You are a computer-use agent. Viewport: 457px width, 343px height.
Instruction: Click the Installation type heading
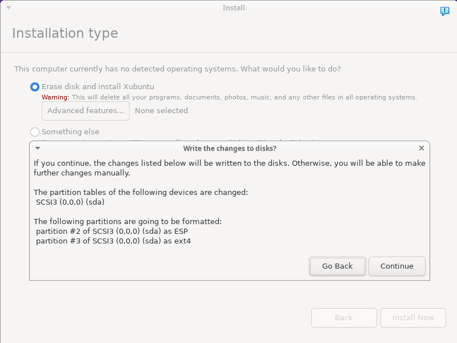point(65,33)
